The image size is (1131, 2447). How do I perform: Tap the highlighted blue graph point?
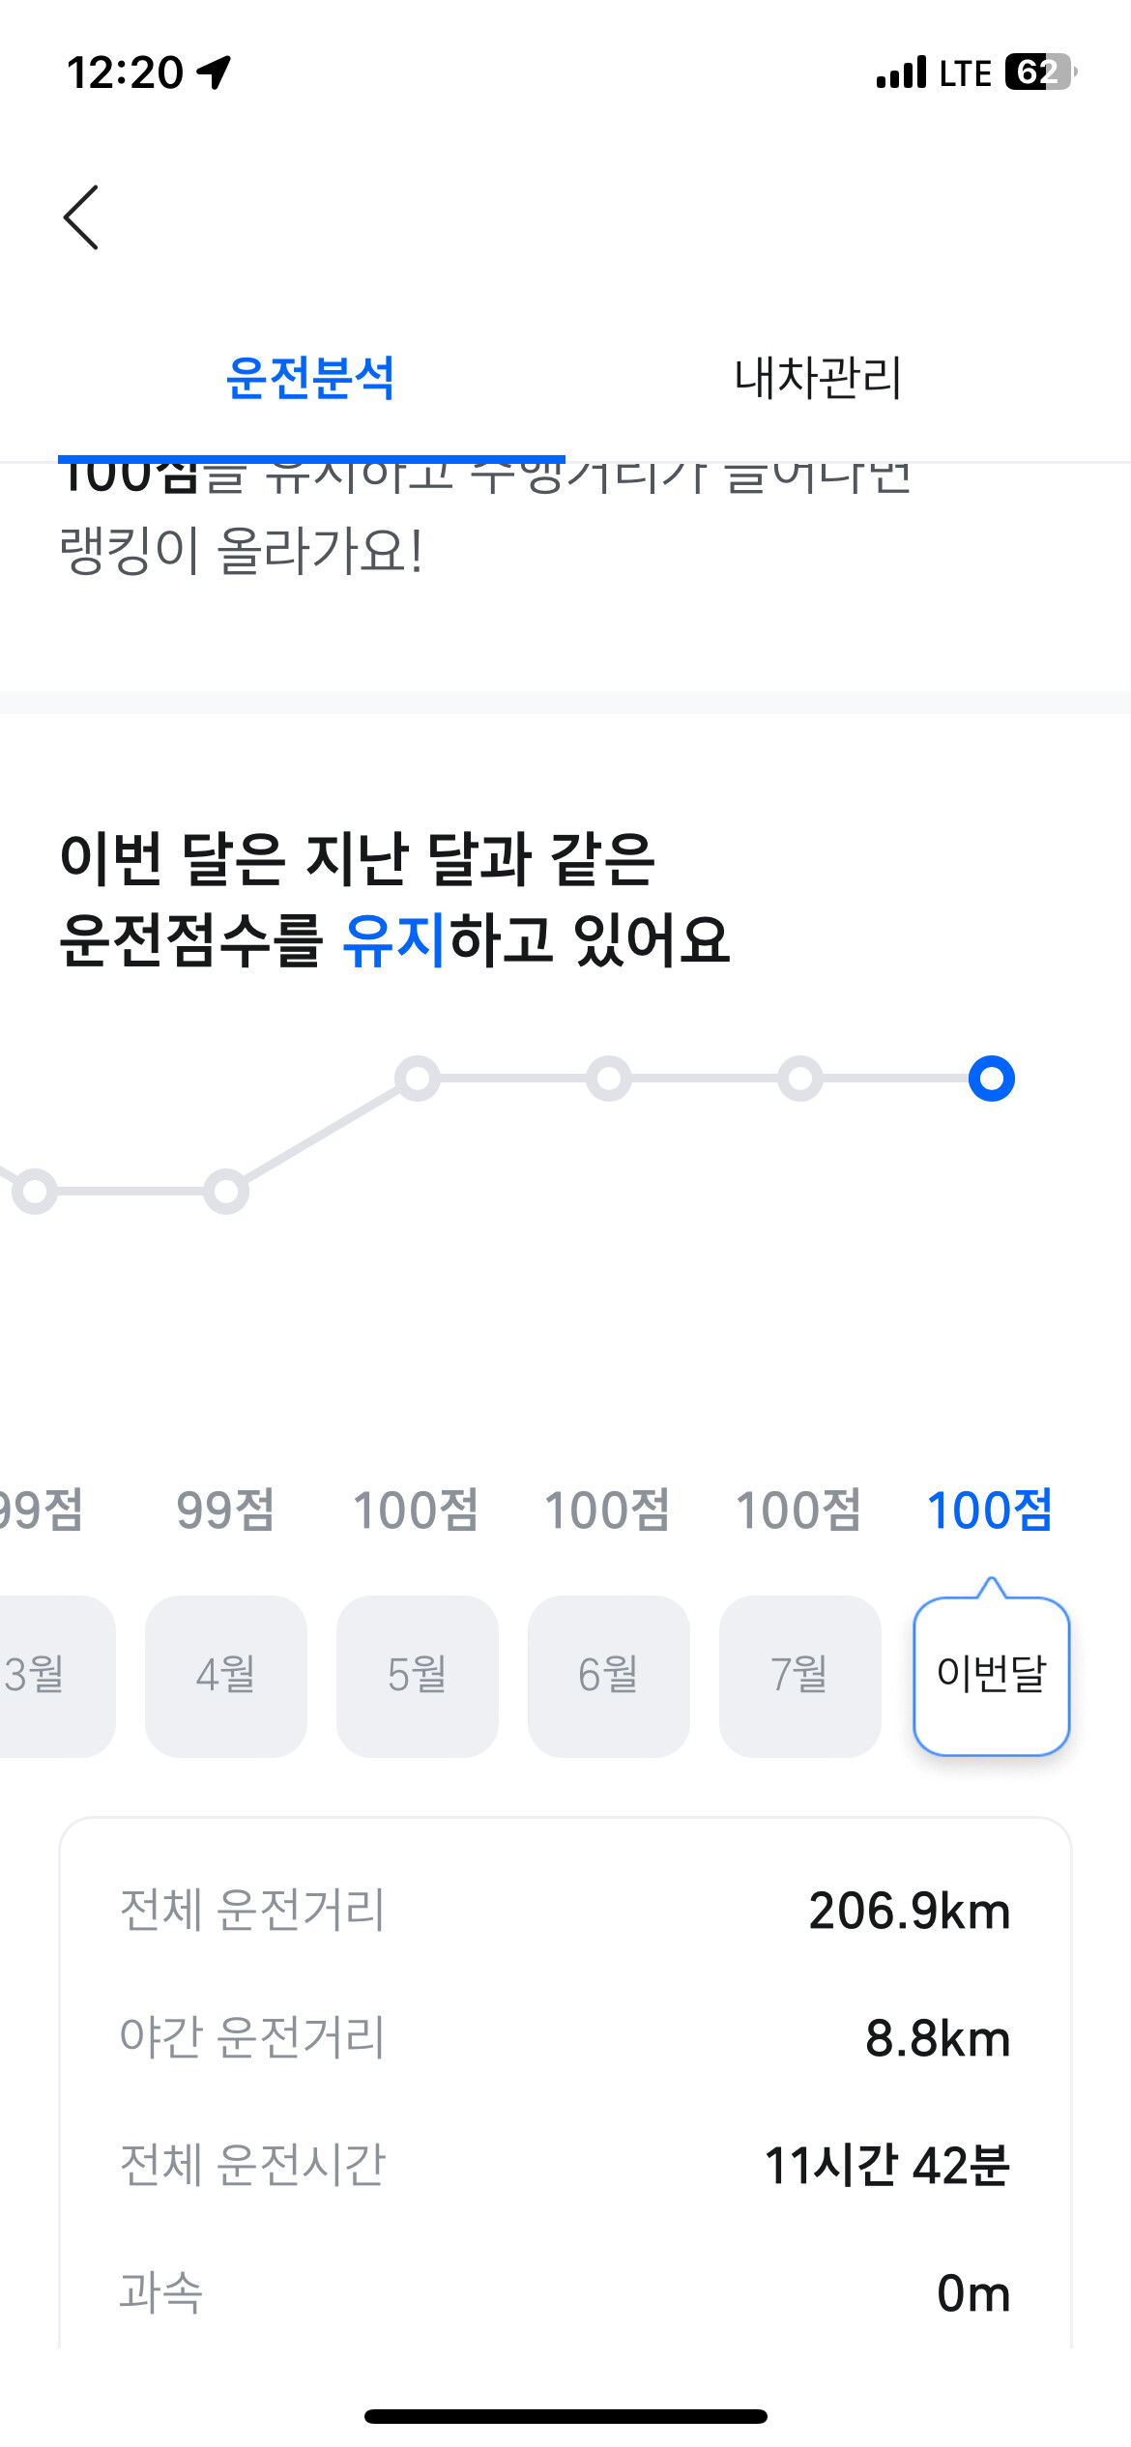point(991,1079)
